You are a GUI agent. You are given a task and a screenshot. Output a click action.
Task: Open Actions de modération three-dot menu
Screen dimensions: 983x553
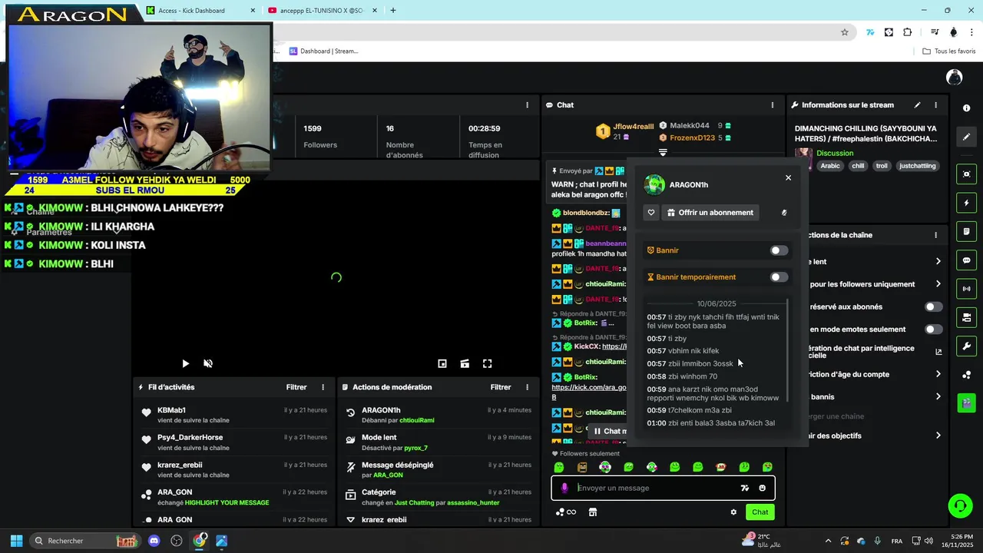coord(527,387)
